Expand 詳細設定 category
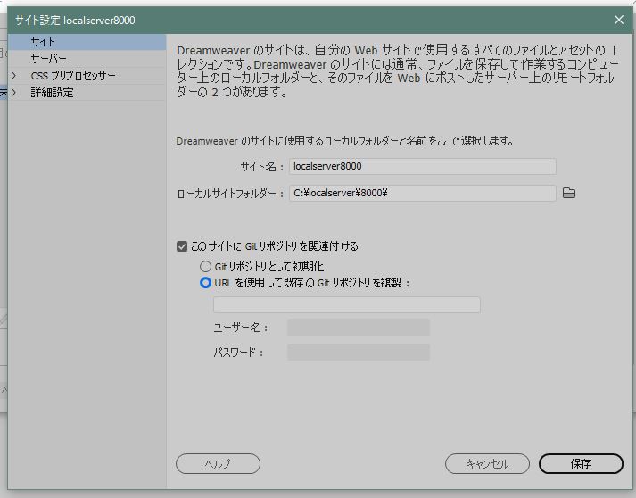This screenshot has width=636, height=498. (13, 93)
